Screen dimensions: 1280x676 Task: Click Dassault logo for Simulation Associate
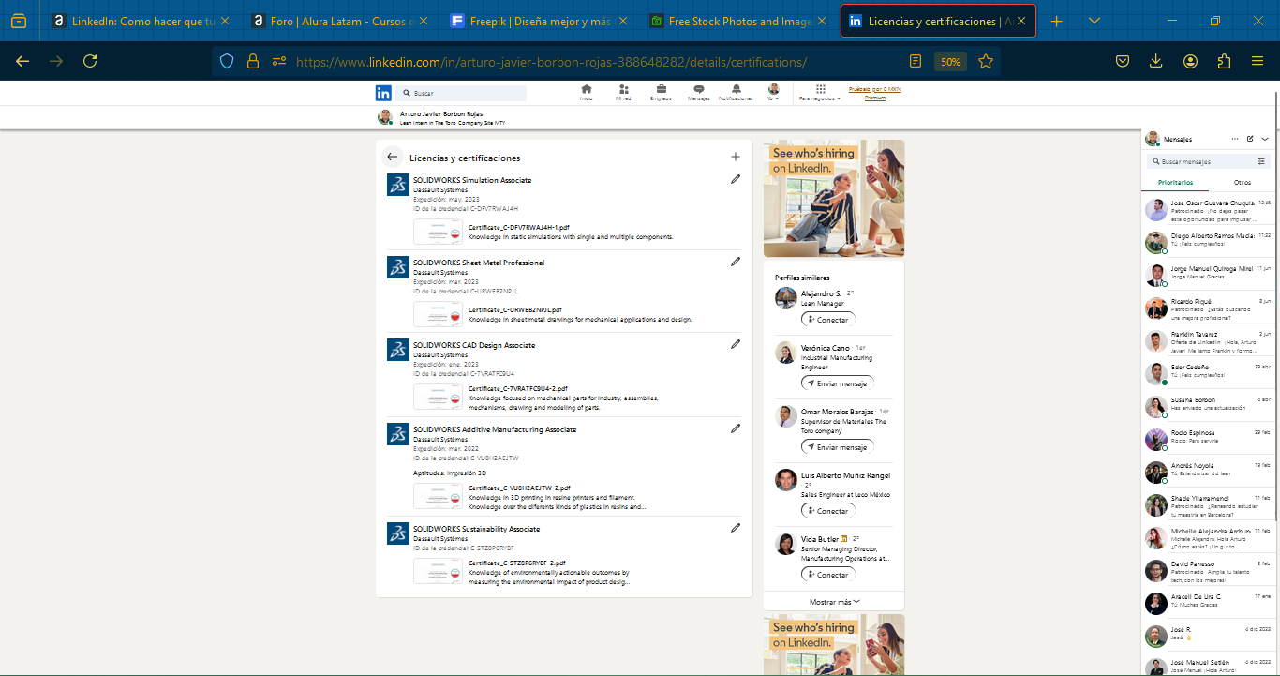(x=397, y=185)
